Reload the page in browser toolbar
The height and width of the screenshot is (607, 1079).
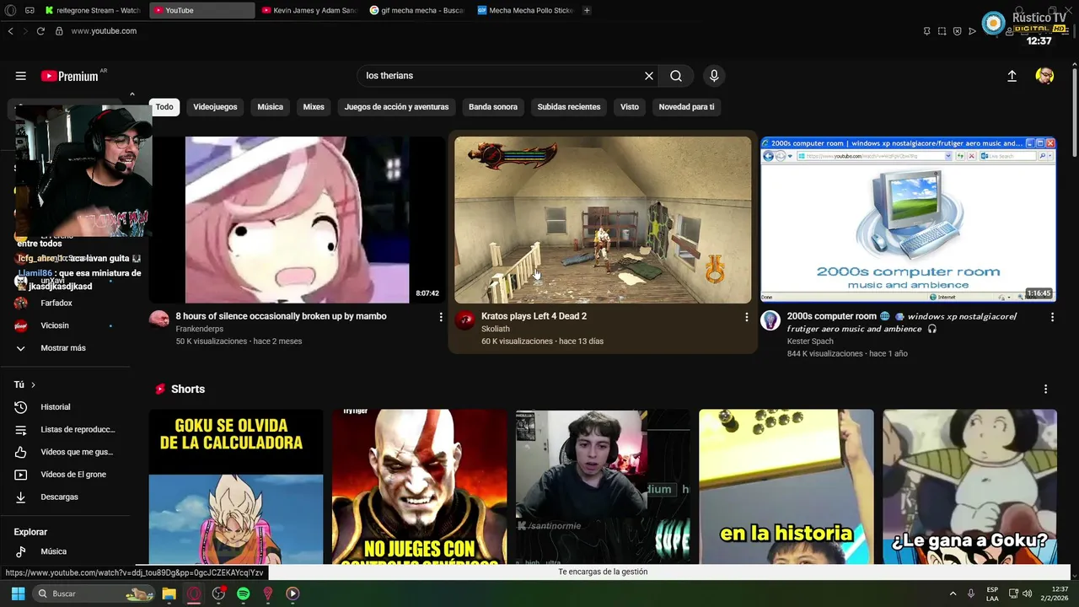[x=40, y=31]
